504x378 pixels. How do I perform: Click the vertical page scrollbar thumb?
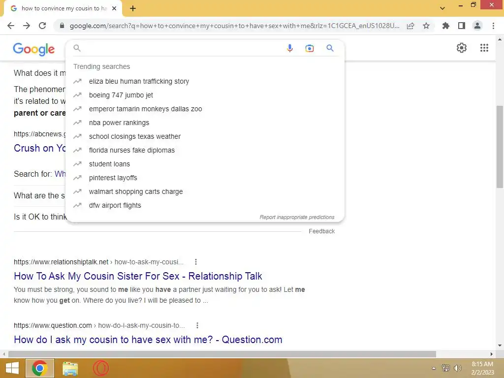500,147
